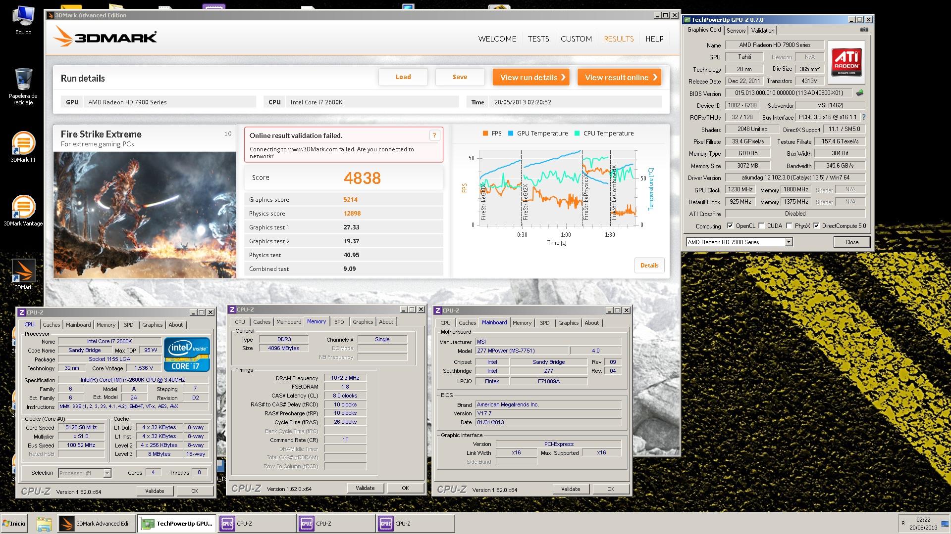Switch to Sensors tab in GPU-Z
Screen dimensions: 951x534
coord(736,31)
